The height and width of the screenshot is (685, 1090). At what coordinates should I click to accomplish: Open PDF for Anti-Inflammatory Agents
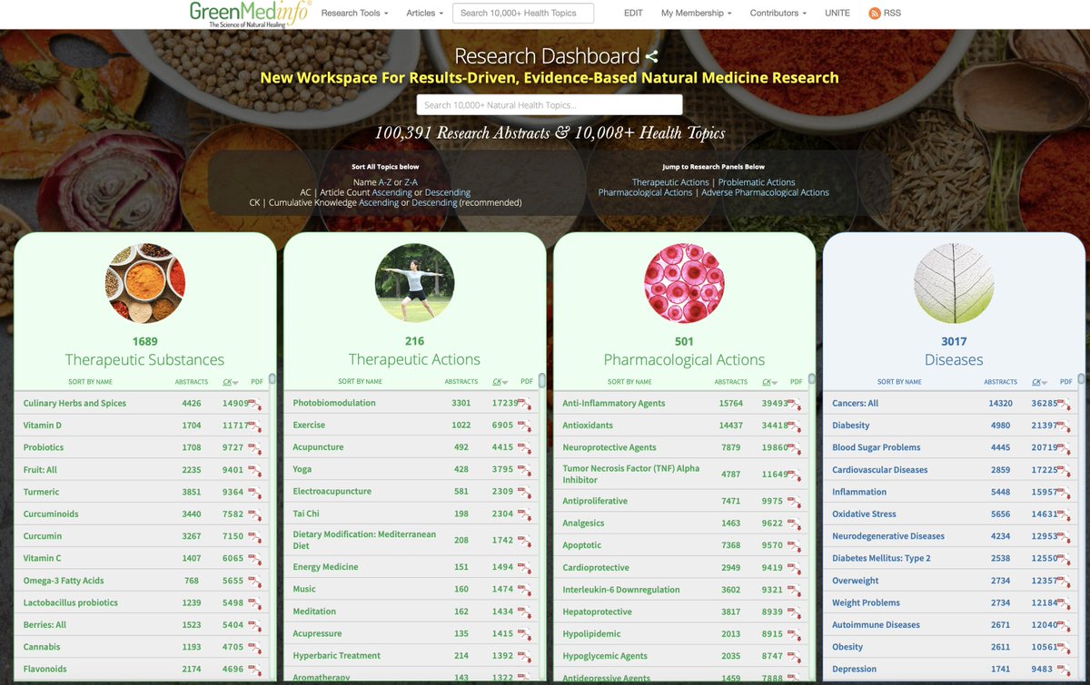pos(794,404)
